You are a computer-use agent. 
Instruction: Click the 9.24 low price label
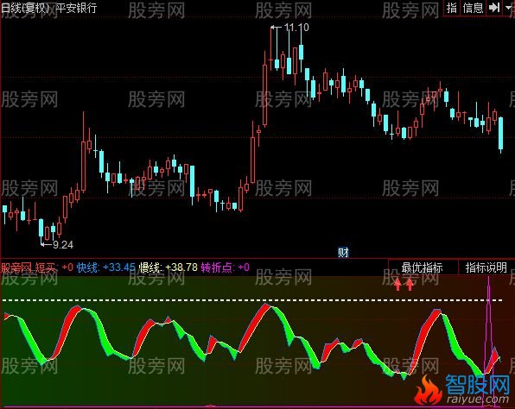(x=63, y=245)
